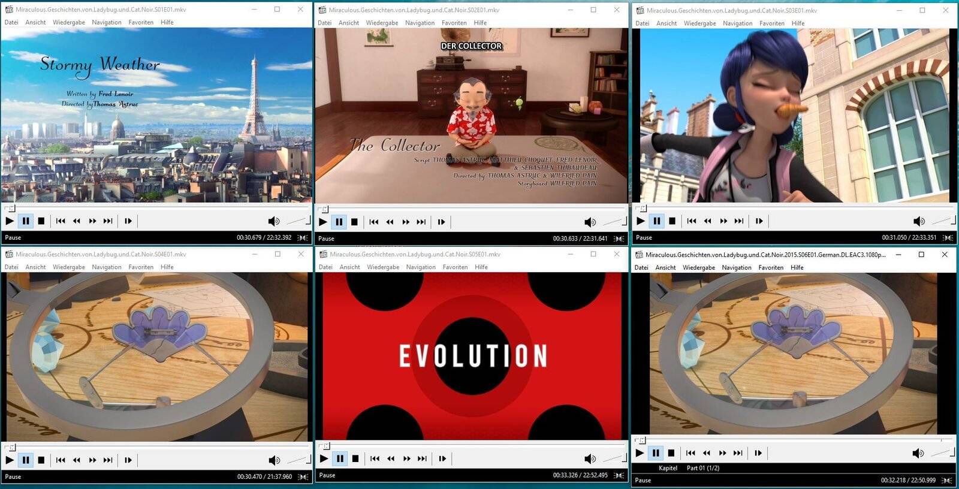Screen dimensions: 959x489
Task: Fast-forward in the S04E01 player
Action: pos(92,460)
